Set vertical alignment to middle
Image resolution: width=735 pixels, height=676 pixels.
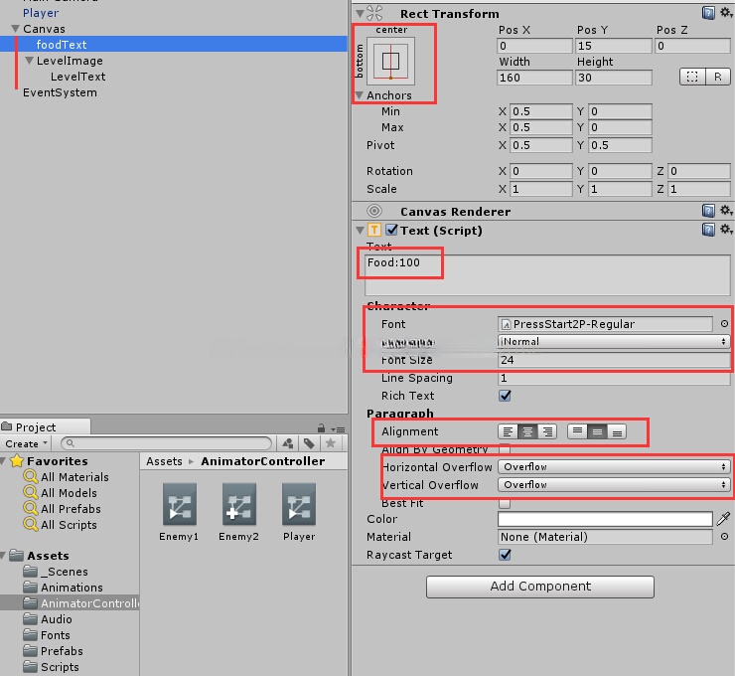(x=597, y=431)
